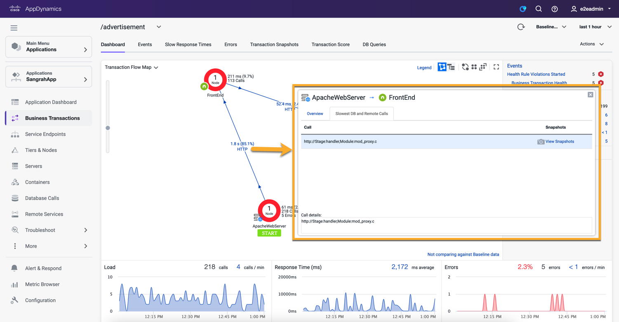Viewport: 619px width, 322px height.
Task: Open Servers in sidebar
Action: 49,166
